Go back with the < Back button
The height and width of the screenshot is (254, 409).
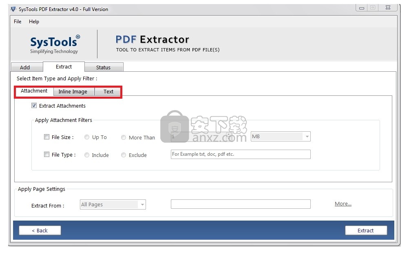tap(40, 230)
